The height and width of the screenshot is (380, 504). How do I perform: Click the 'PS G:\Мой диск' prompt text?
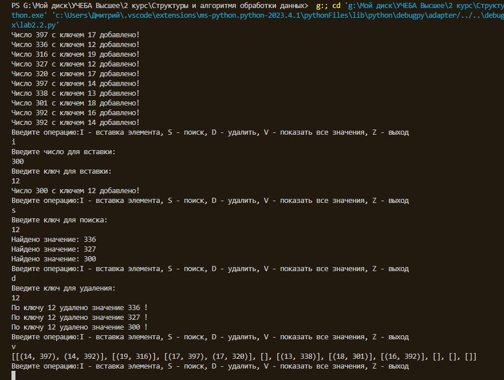click(x=40, y=6)
